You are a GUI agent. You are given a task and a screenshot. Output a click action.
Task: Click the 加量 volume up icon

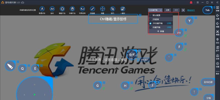(x=217, y=17)
